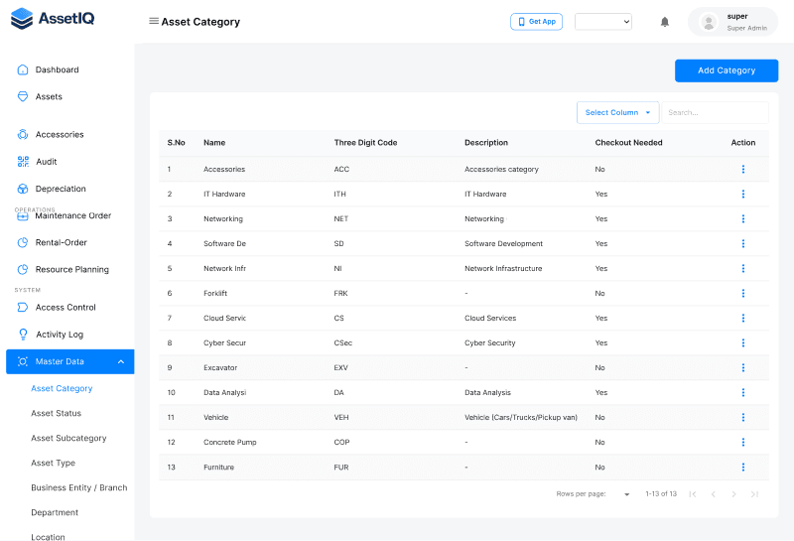
Task: Click the Dashboard home icon
Action: (23, 69)
